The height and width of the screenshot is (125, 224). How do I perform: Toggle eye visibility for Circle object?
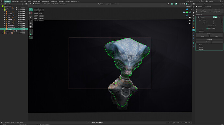(20, 16)
